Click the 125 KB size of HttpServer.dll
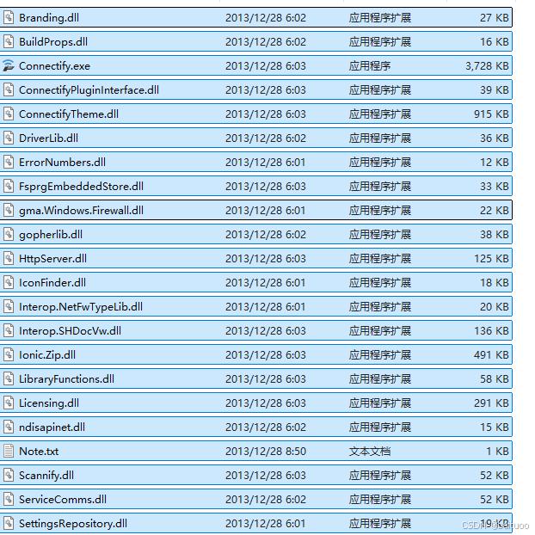Viewport: 535px width, 535px height. [491, 258]
